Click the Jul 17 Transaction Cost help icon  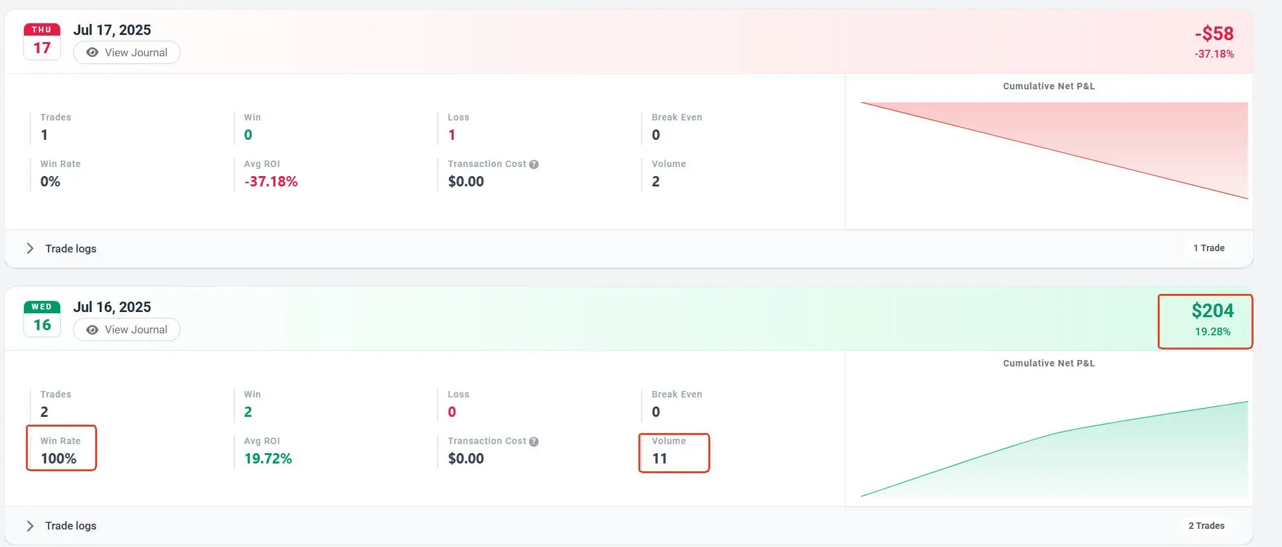coord(534,164)
